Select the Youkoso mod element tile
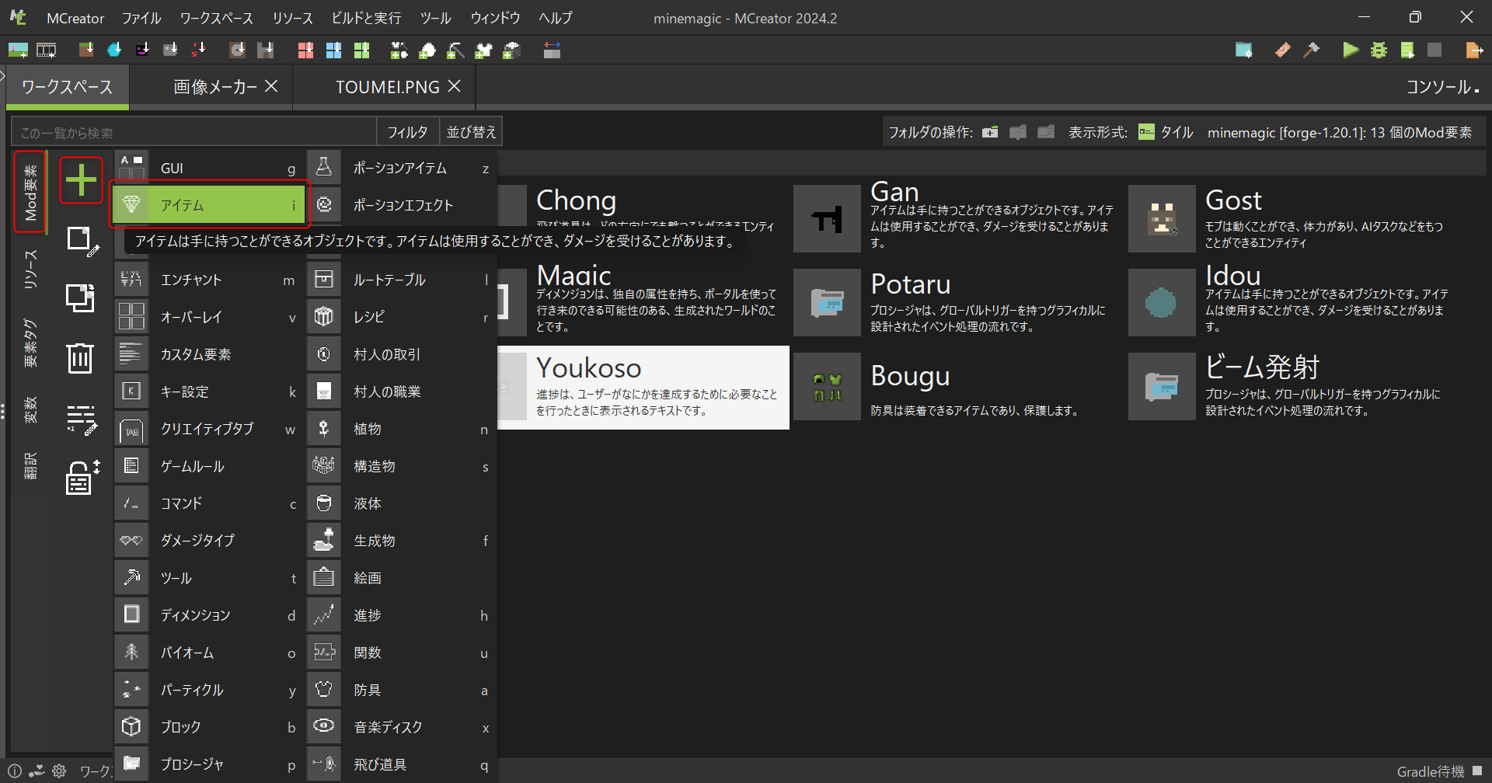Viewport: 1492px width, 783px height. point(643,387)
